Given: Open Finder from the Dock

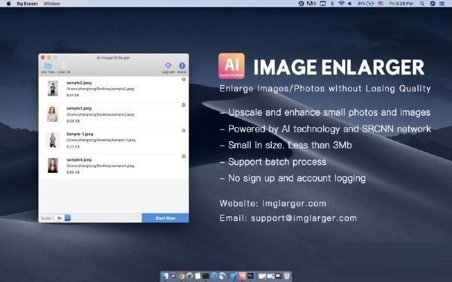Looking at the screenshot, I should point(164,276).
